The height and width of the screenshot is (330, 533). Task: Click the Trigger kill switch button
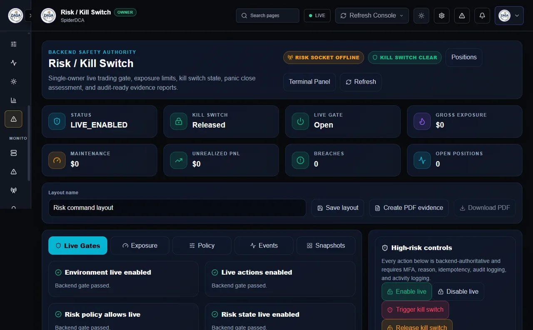pyautogui.click(x=415, y=310)
